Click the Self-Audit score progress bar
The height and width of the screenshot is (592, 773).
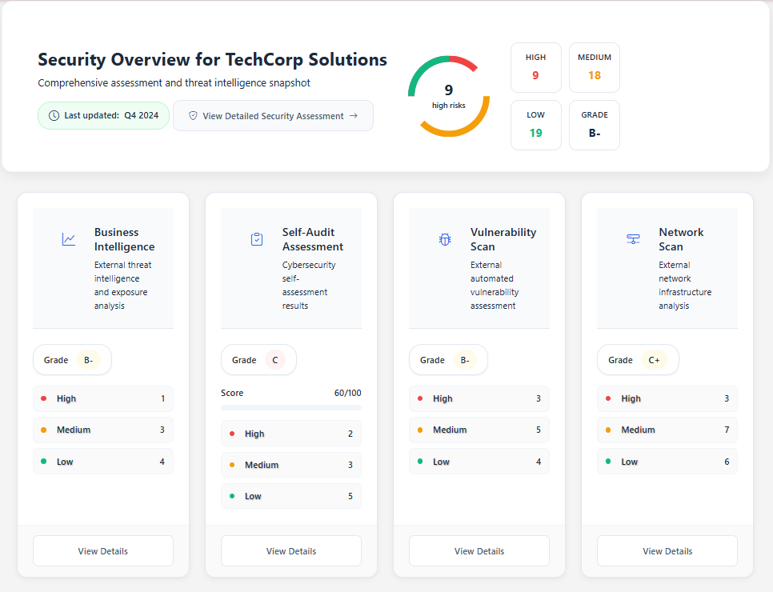291,408
